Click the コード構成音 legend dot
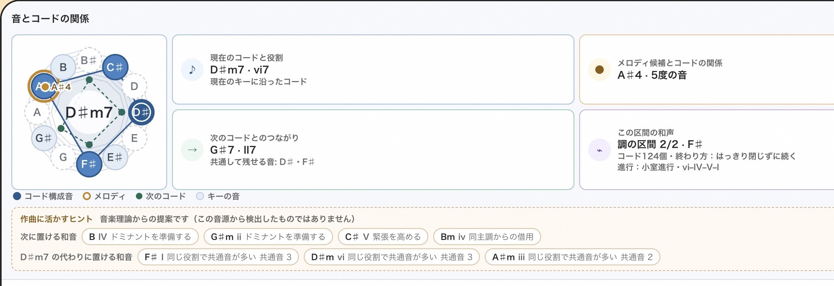The image size is (834, 286). coord(17,196)
